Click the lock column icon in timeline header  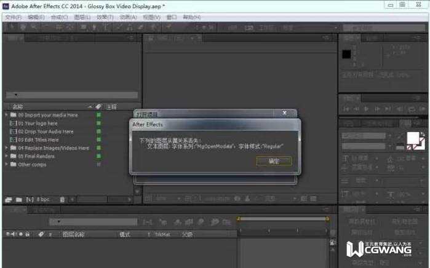28,234
